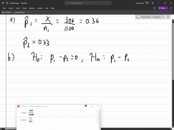Open the History tab
The image size is (174, 130).
[32, 8]
